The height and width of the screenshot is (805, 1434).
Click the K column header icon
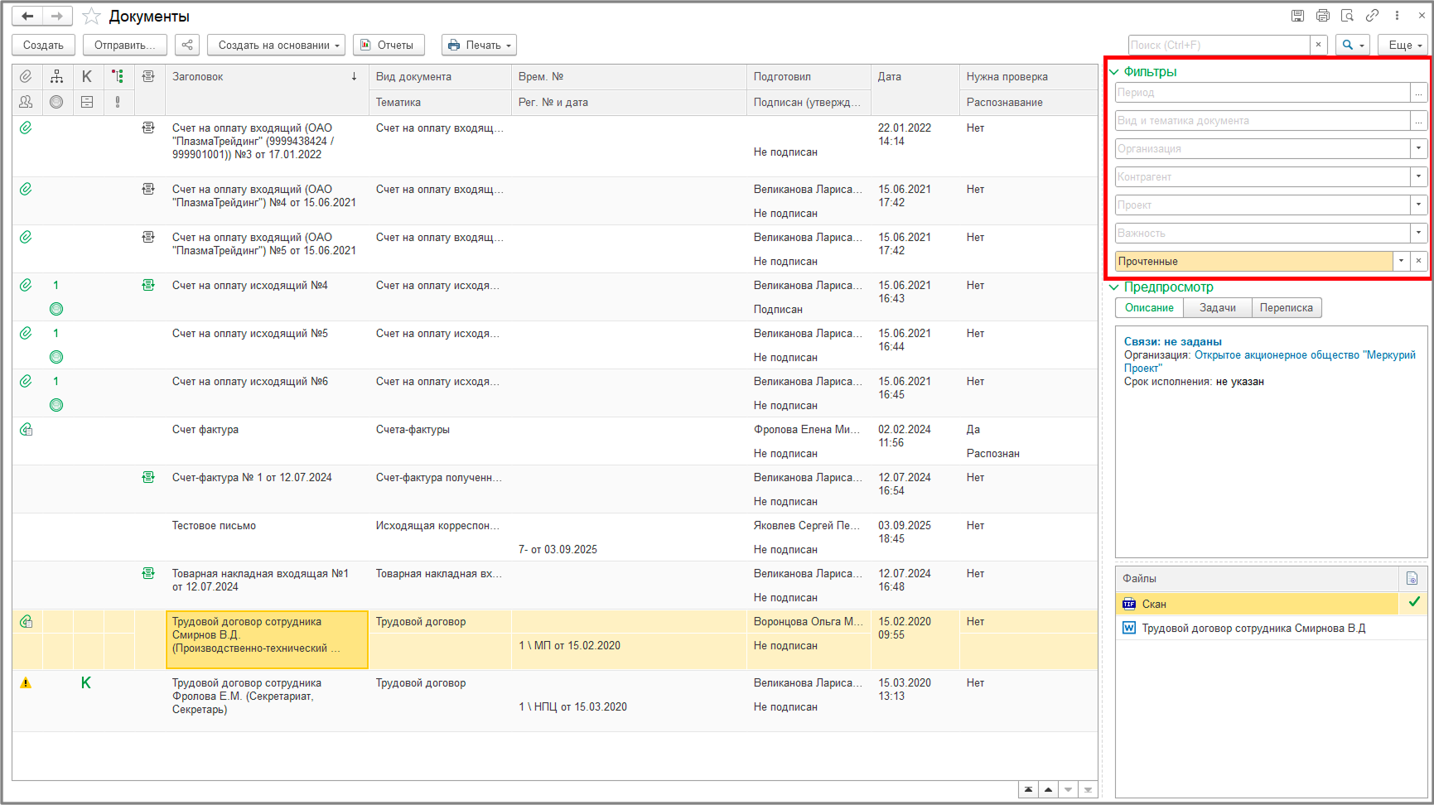point(87,77)
